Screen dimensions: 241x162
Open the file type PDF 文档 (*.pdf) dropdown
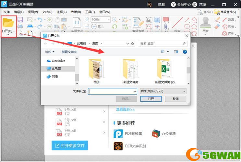(x=163, y=91)
